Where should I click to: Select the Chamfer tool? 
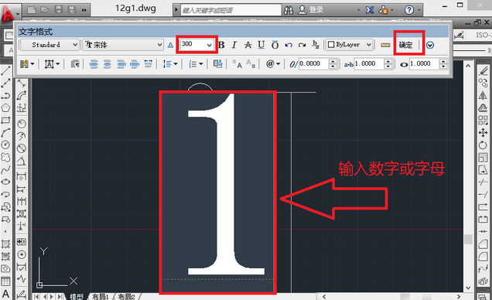pos(483,244)
